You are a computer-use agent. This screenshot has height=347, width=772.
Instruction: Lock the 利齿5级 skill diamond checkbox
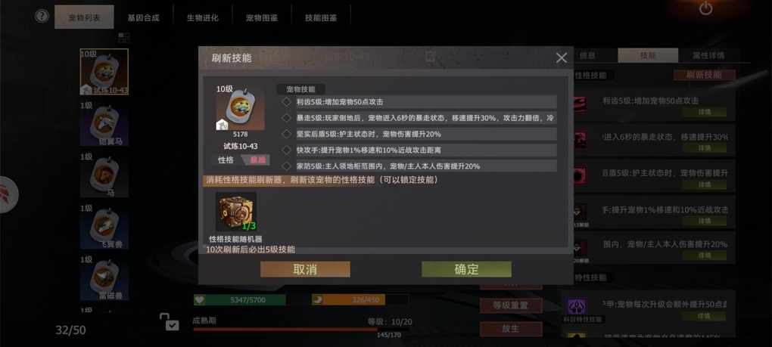point(287,102)
